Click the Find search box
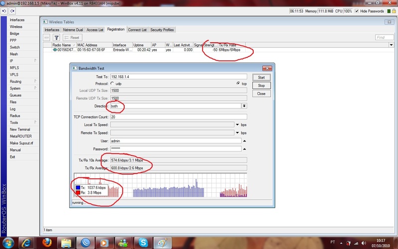This screenshot has width=398, height=249. 384,37
